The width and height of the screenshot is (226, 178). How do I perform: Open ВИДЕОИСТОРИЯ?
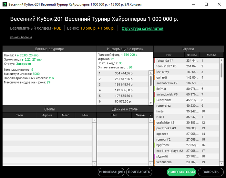(x=181, y=172)
